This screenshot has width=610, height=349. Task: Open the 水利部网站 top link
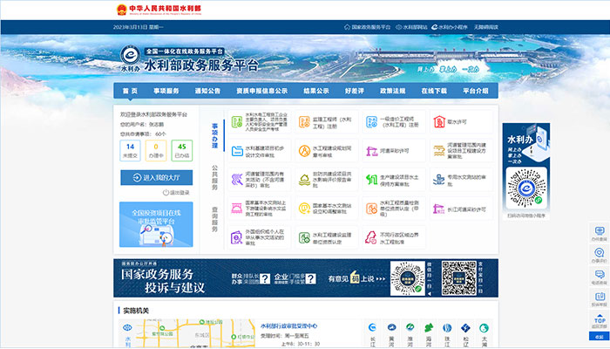(x=411, y=27)
